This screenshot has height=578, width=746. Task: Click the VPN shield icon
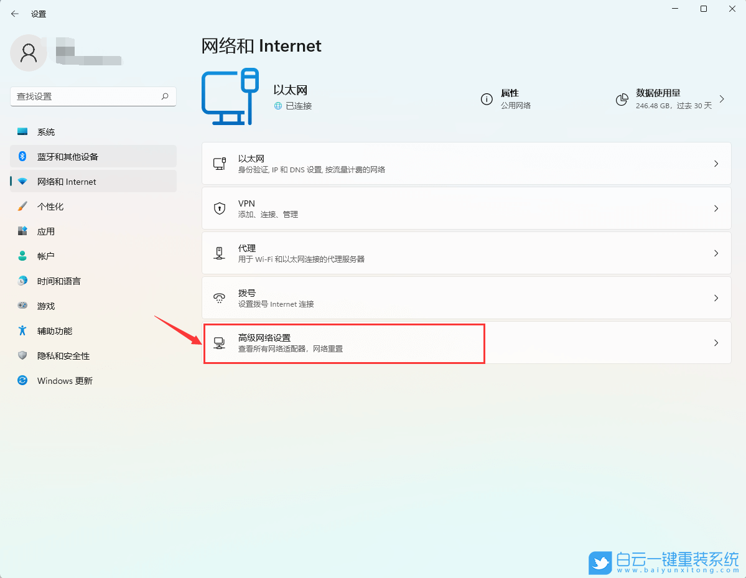[219, 208]
